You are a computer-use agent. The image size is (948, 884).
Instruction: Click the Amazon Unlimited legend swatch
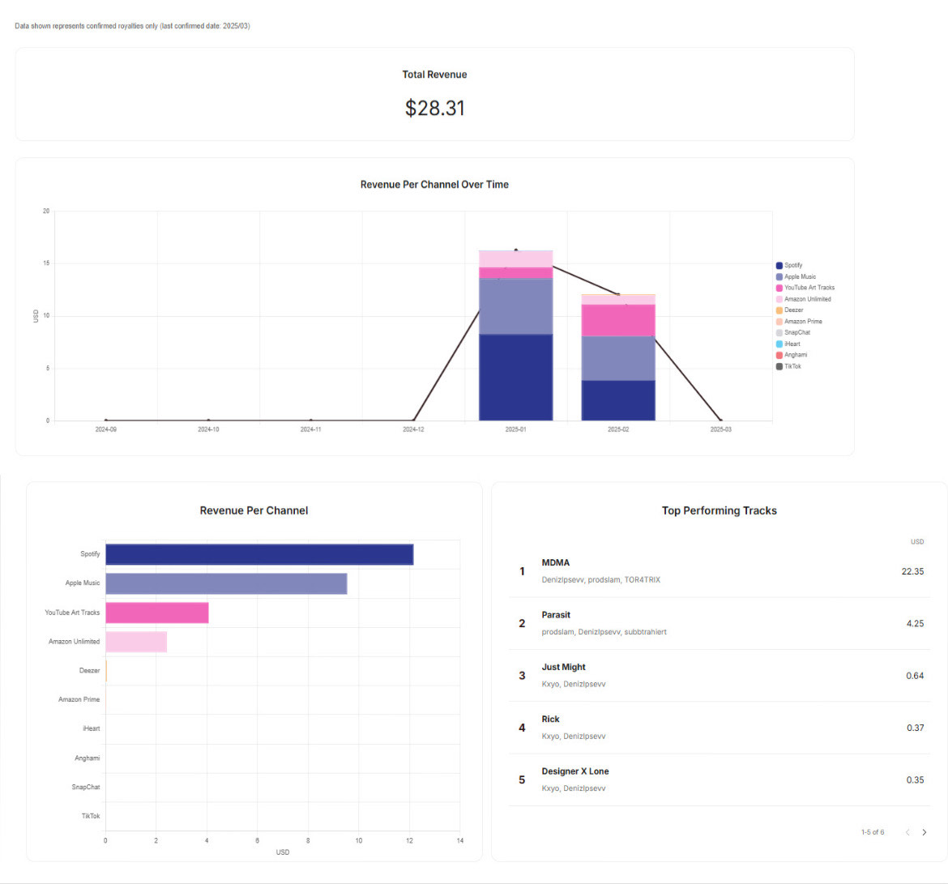[779, 299]
